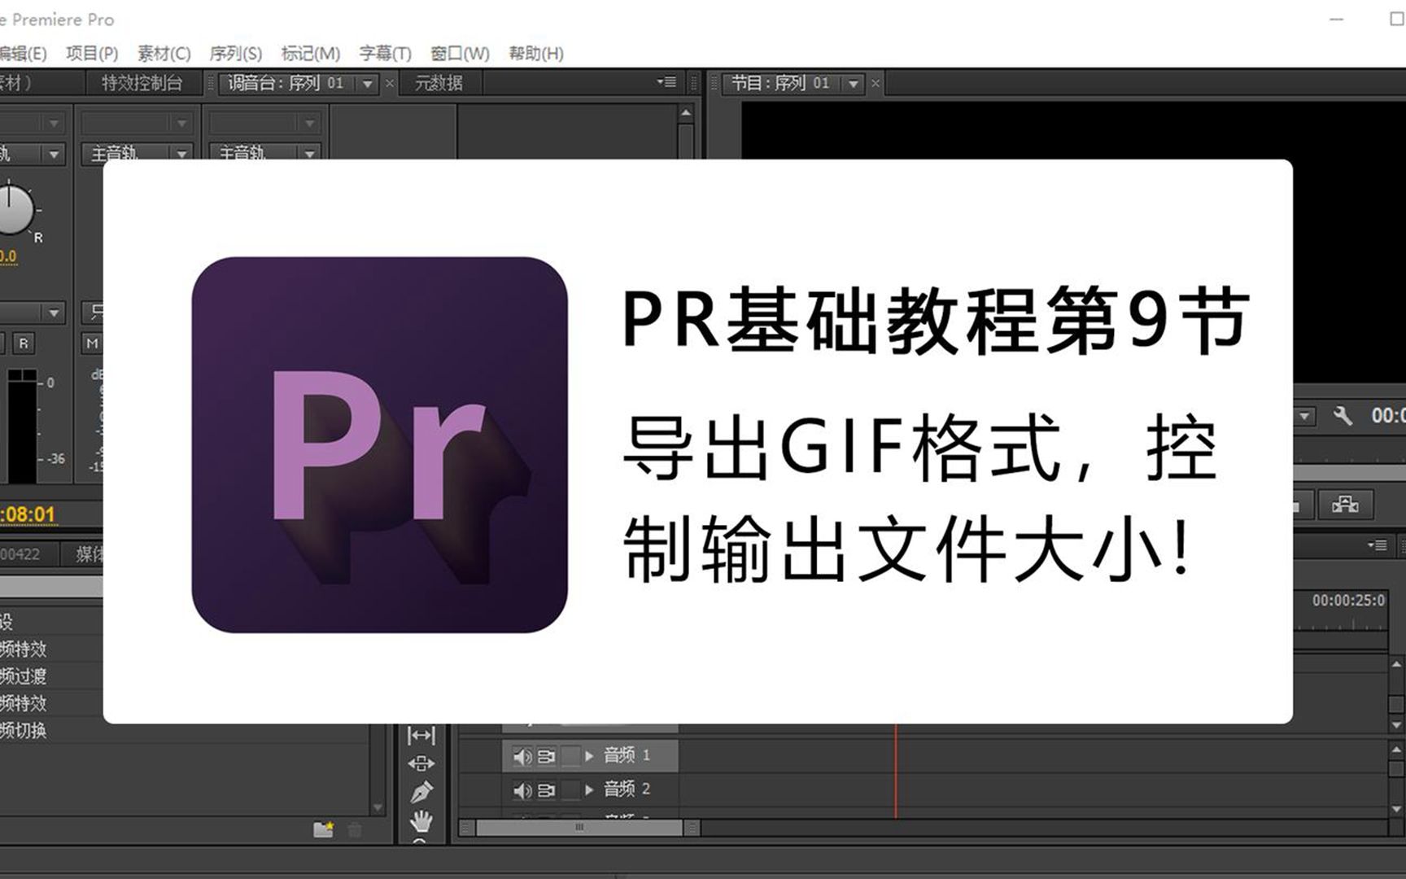Open the 项目(P) menu

click(x=92, y=54)
